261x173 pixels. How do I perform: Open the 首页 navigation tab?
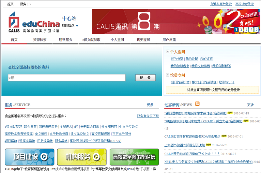tap(14, 40)
